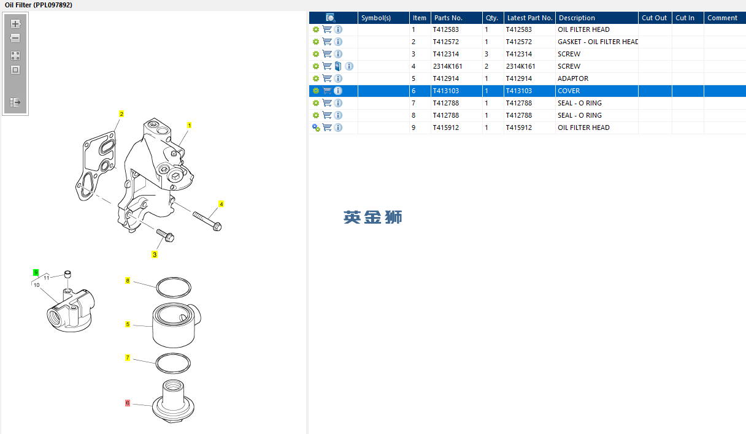
Task: Click parts number T412914
Action: (x=446, y=78)
